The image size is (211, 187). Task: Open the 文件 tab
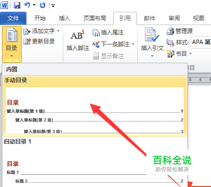pyautogui.click(x=13, y=18)
